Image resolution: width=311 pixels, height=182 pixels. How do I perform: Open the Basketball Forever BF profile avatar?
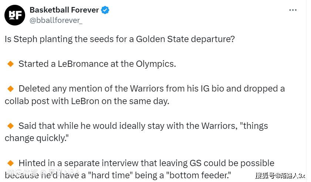tap(15, 15)
